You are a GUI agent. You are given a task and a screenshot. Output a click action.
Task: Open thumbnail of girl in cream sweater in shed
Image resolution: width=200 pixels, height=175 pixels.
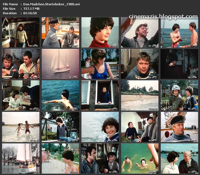21,32
